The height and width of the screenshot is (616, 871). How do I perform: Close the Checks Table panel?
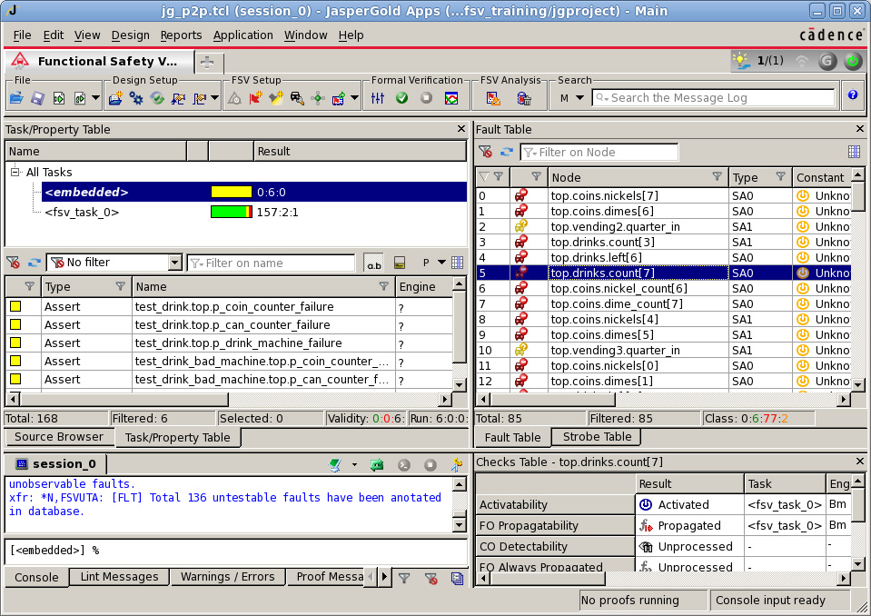point(860,462)
